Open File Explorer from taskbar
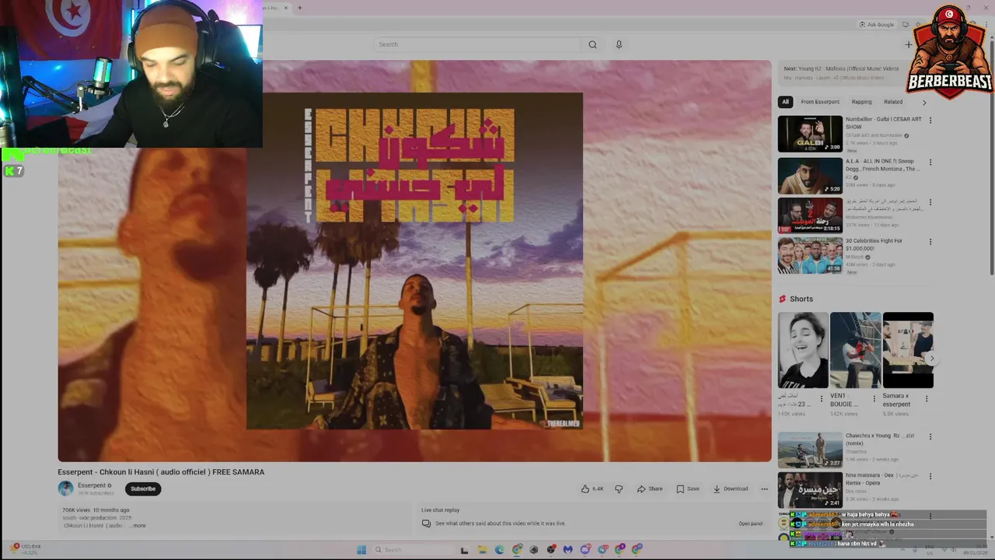This screenshot has width=995, height=560. (x=482, y=549)
